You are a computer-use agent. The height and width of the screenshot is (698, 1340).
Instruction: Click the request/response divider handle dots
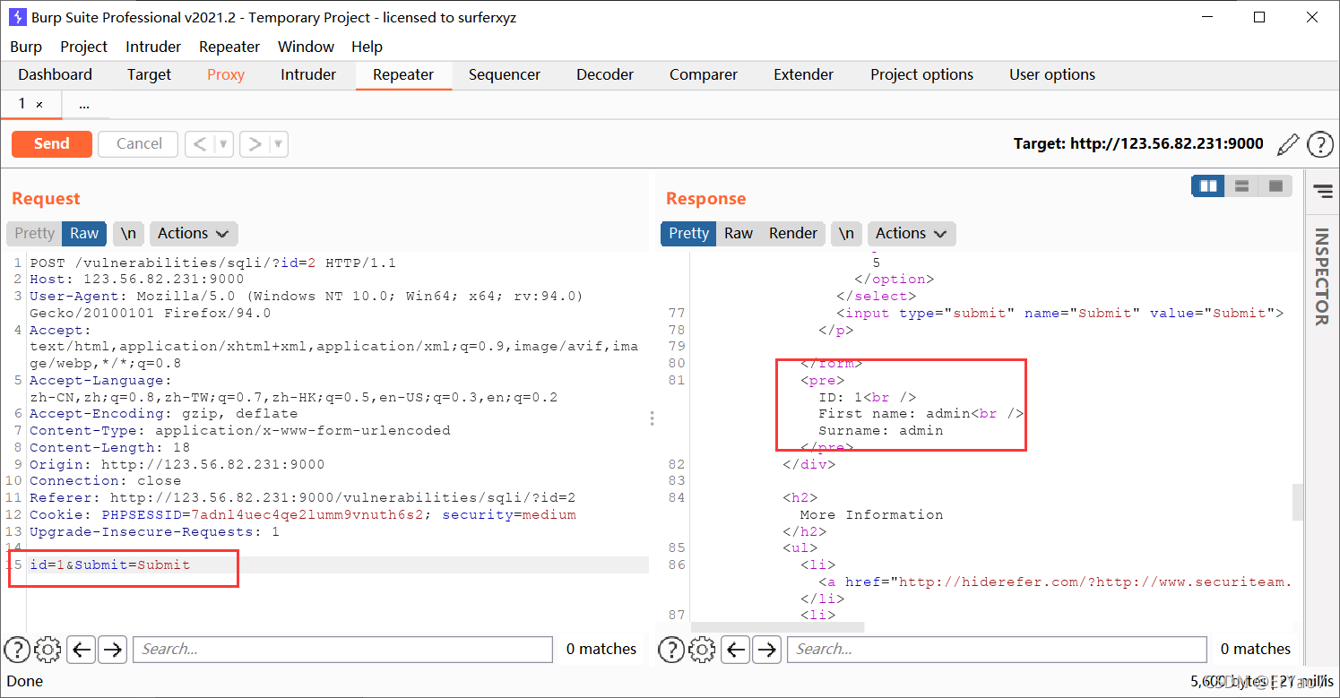click(652, 418)
